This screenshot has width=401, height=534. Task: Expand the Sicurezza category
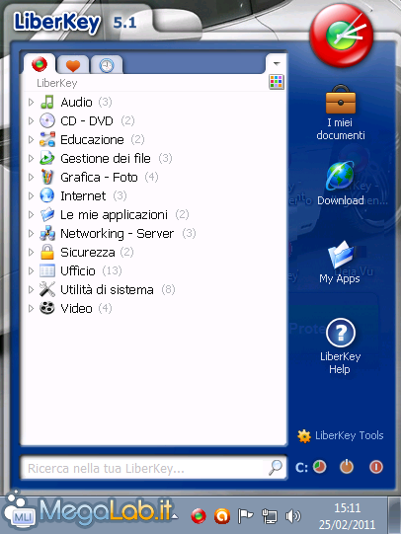(x=31, y=252)
